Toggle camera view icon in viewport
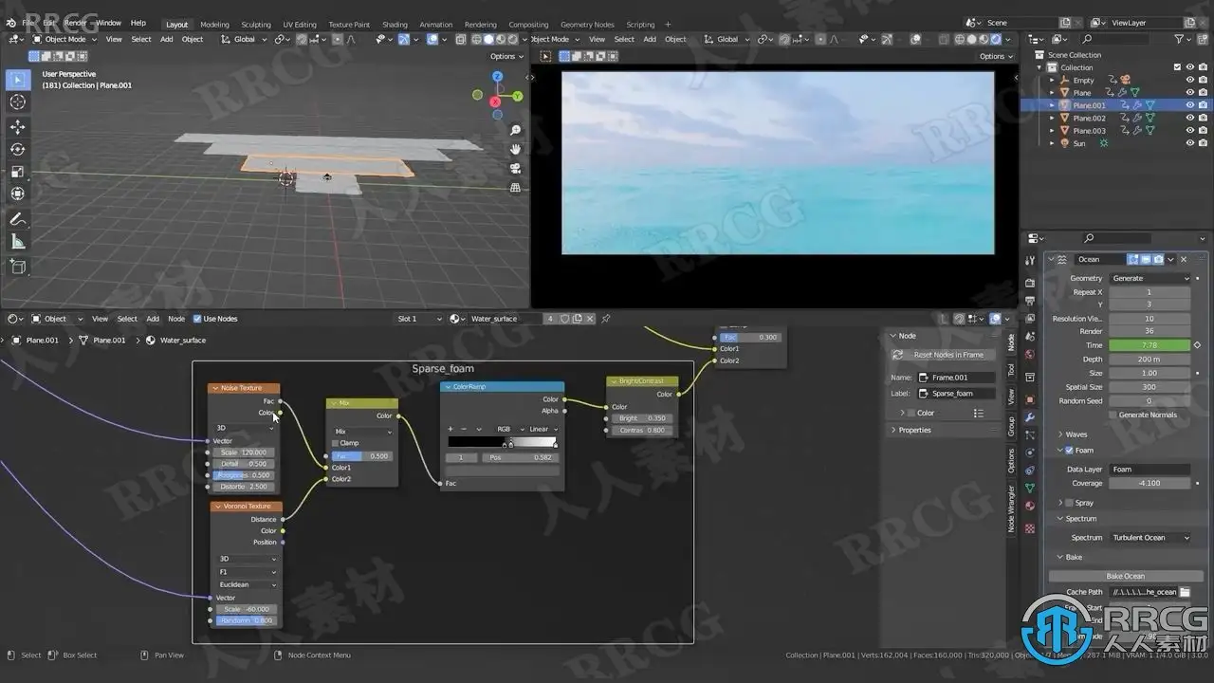Image resolution: width=1214 pixels, height=683 pixels. click(x=515, y=169)
